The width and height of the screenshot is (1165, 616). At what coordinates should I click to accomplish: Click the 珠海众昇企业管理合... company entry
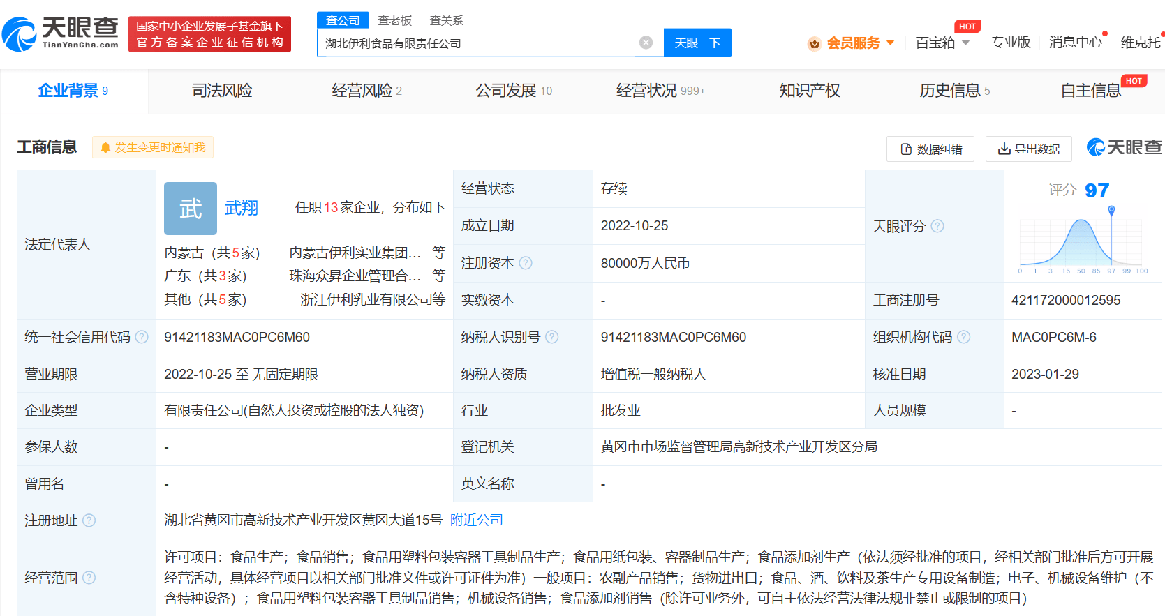tap(355, 276)
